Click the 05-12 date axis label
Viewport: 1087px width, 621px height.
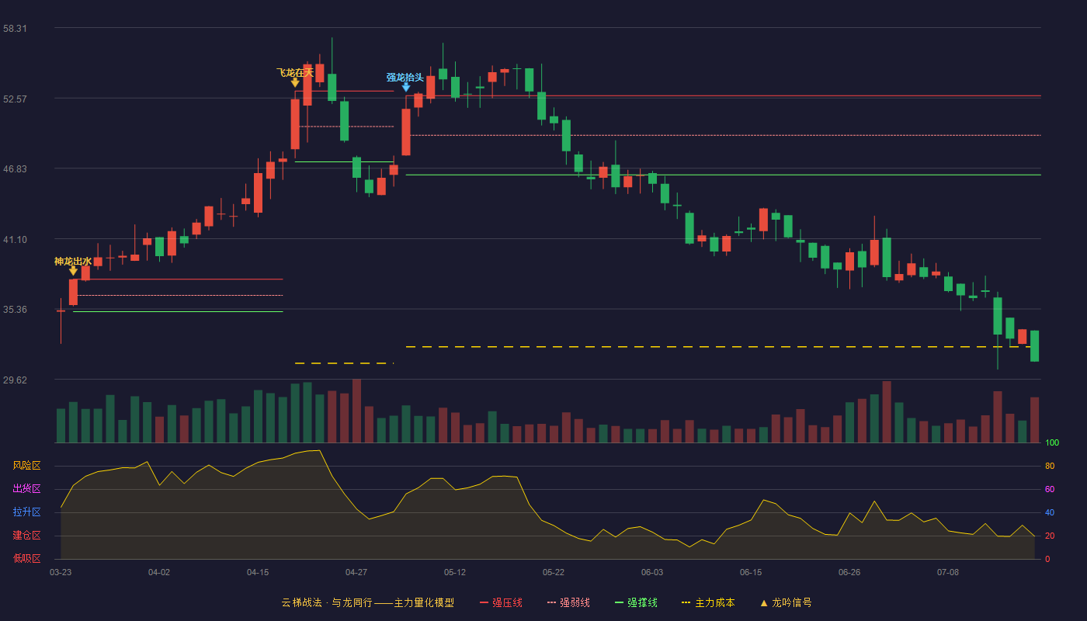pos(455,572)
